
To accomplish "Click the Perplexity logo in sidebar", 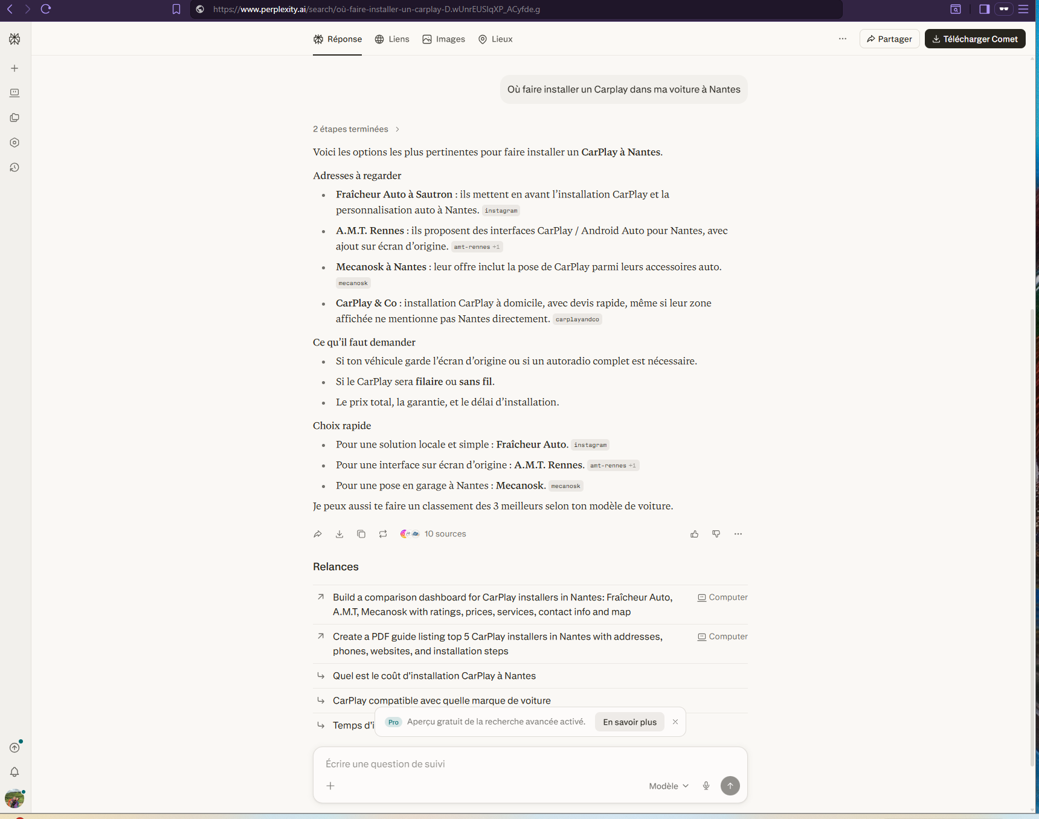I will (x=14, y=39).
